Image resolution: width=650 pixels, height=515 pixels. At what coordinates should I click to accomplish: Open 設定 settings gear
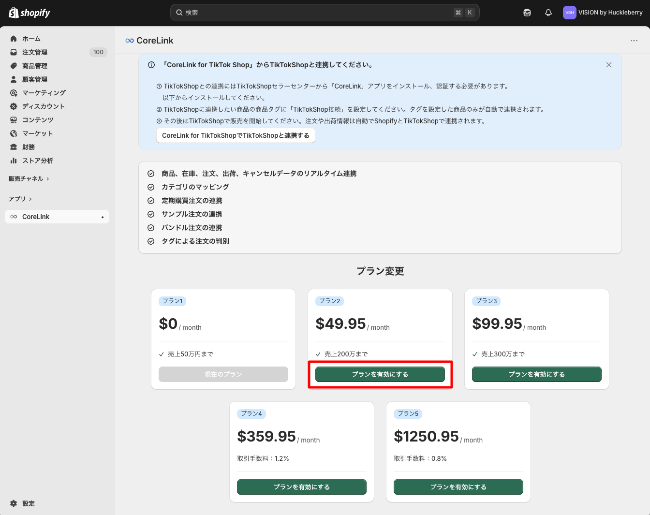[14, 503]
